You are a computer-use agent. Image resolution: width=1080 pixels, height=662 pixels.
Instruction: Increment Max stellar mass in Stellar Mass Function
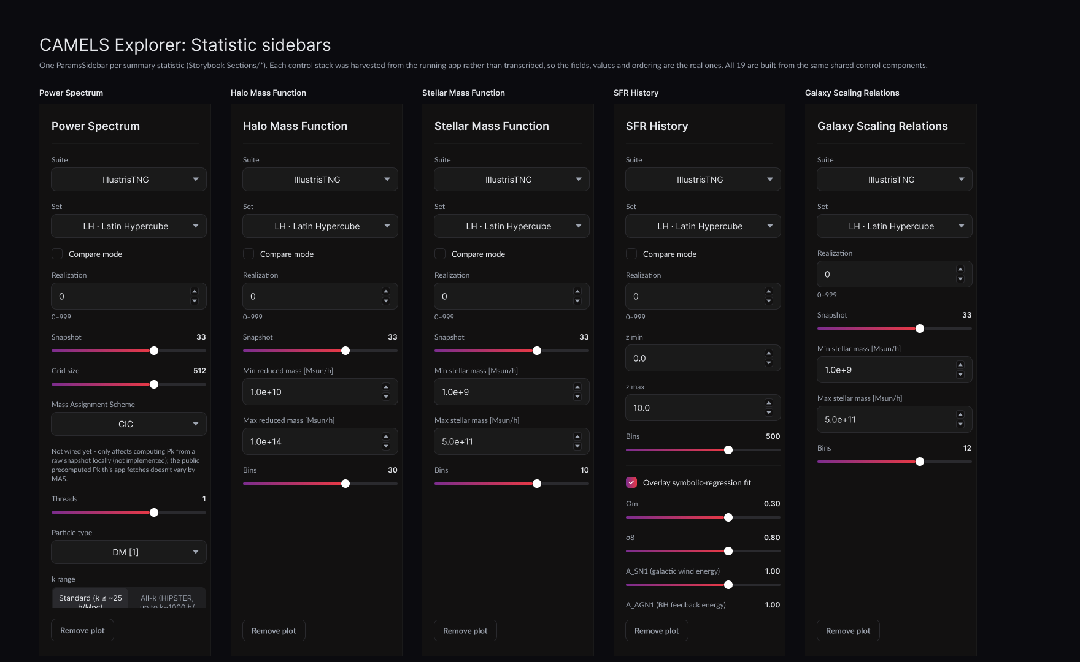point(577,436)
